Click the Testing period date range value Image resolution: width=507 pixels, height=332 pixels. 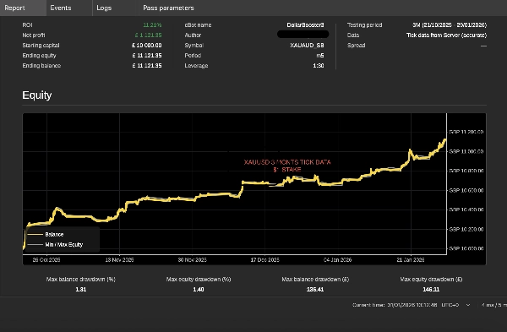pyautogui.click(x=450, y=24)
